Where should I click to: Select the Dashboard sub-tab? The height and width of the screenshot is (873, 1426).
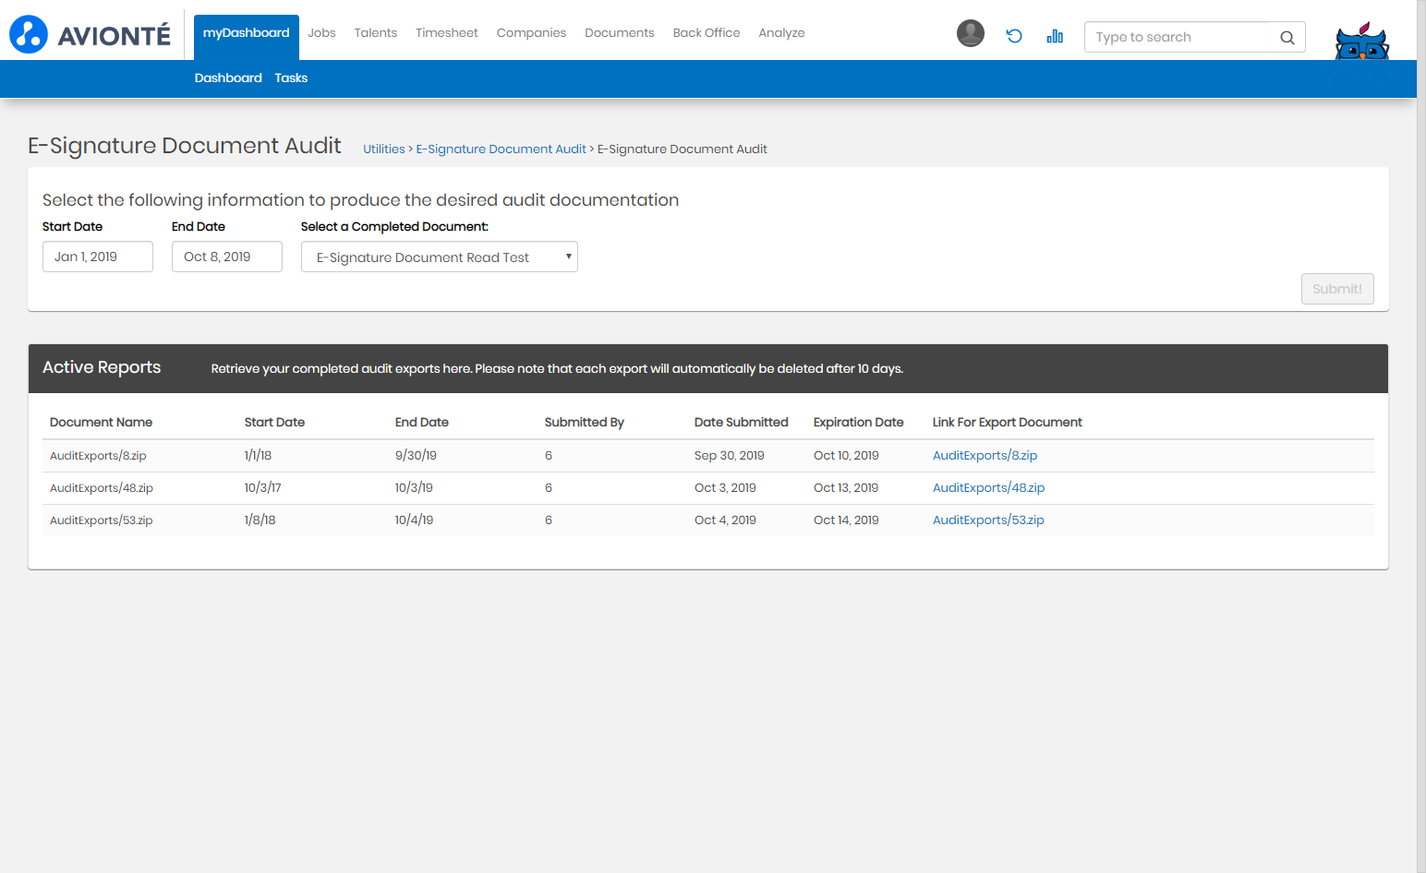pos(228,78)
